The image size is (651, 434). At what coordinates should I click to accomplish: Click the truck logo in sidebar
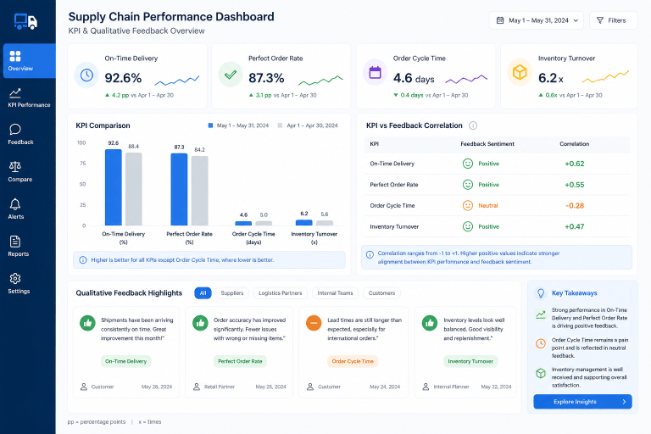tap(25, 21)
